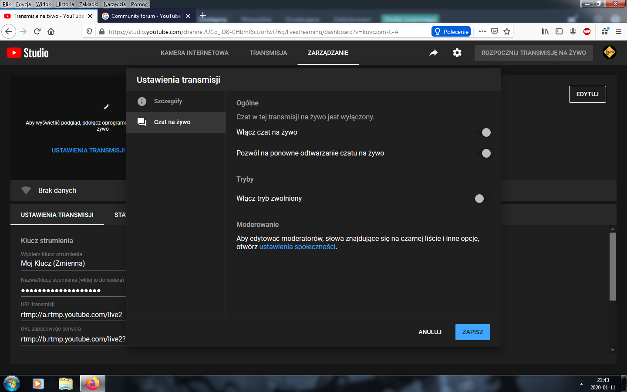Open the Moj Klucz (Zmienna) stream key dropdown
627x392 pixels.
pyautogui.click(x=73, y=263)
